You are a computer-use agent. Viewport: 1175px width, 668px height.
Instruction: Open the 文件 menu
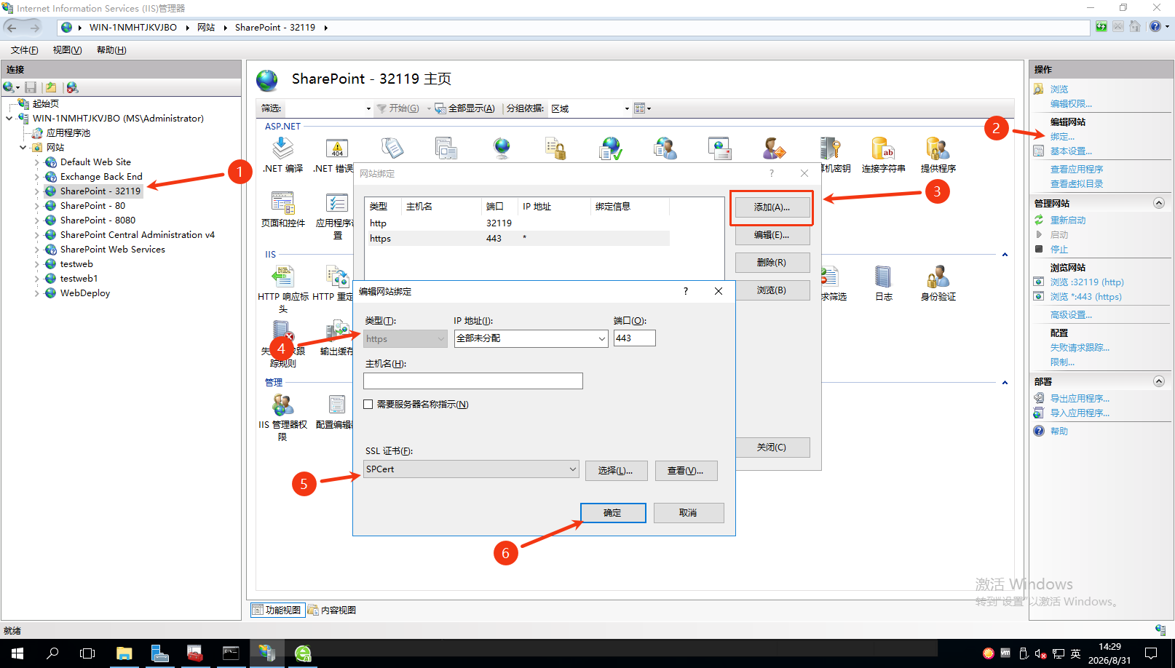[x=25, y=50]
